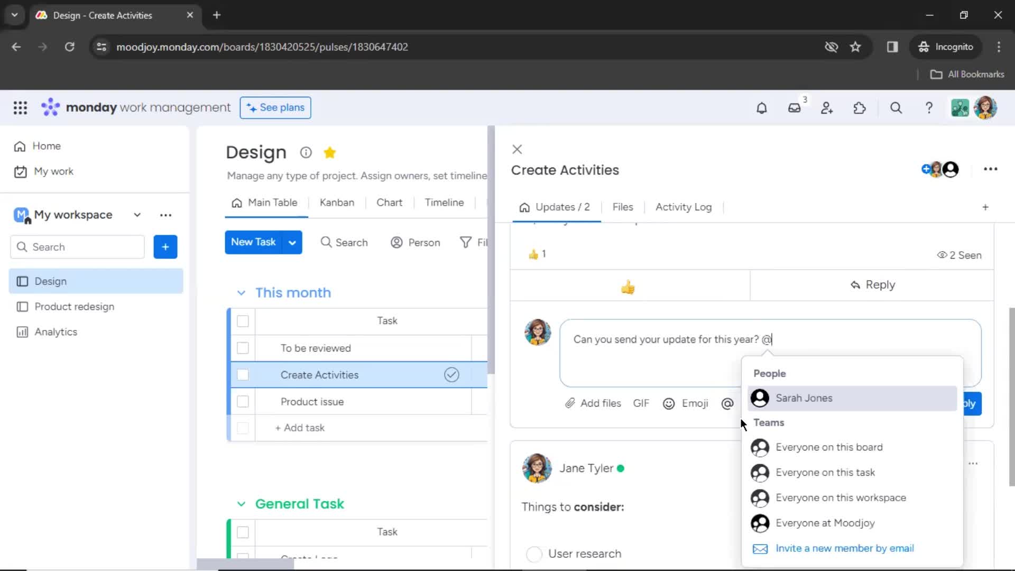The width and height of the screenshot is (1015, 571).
Task: Open the Files tab
Action: coord(622,207)
